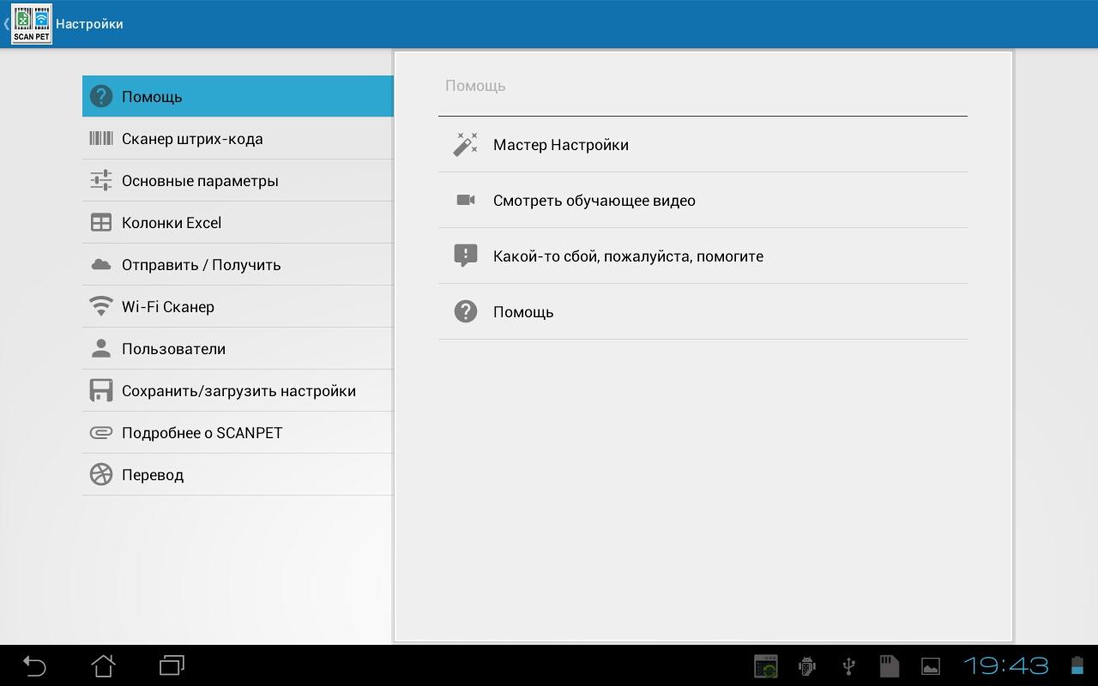Viewport: 1098px width, 686px height.
Task: Click the feedback bubble icon for Какой-то сбой
Action: point(465,256)
